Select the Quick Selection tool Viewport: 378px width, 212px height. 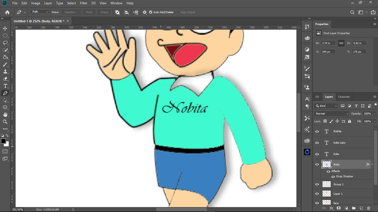[5, 50]
